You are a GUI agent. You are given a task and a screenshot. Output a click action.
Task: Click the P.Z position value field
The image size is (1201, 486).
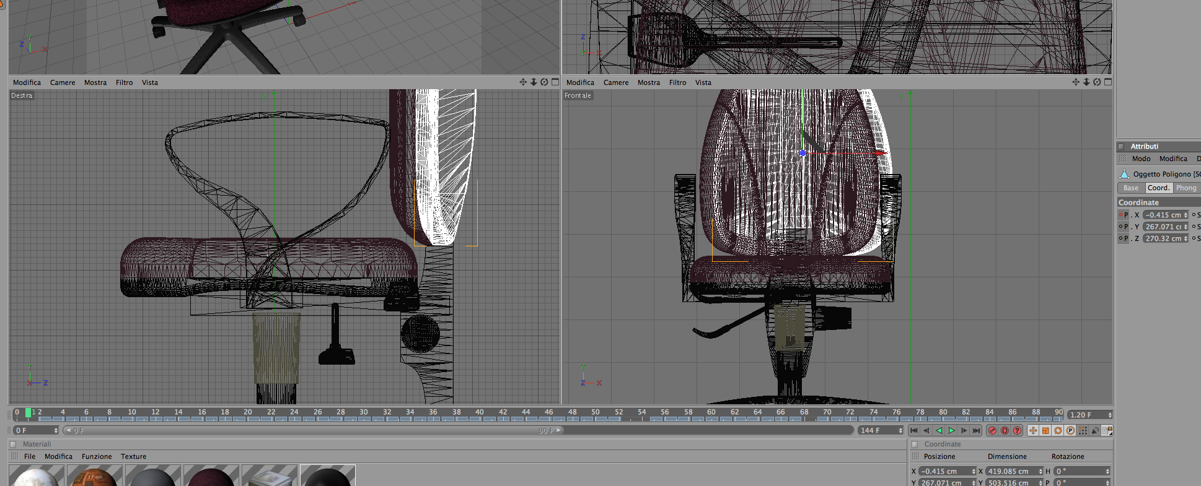[x=1166, y=238]
